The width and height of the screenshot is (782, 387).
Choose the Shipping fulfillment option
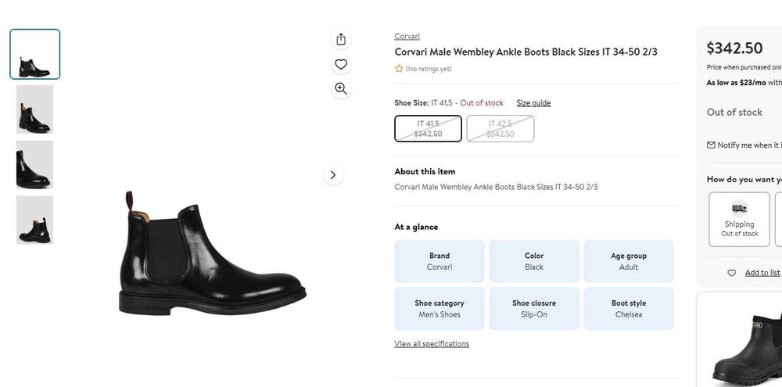[739, 218]
